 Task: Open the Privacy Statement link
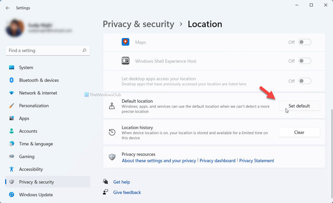click(256, 161)
